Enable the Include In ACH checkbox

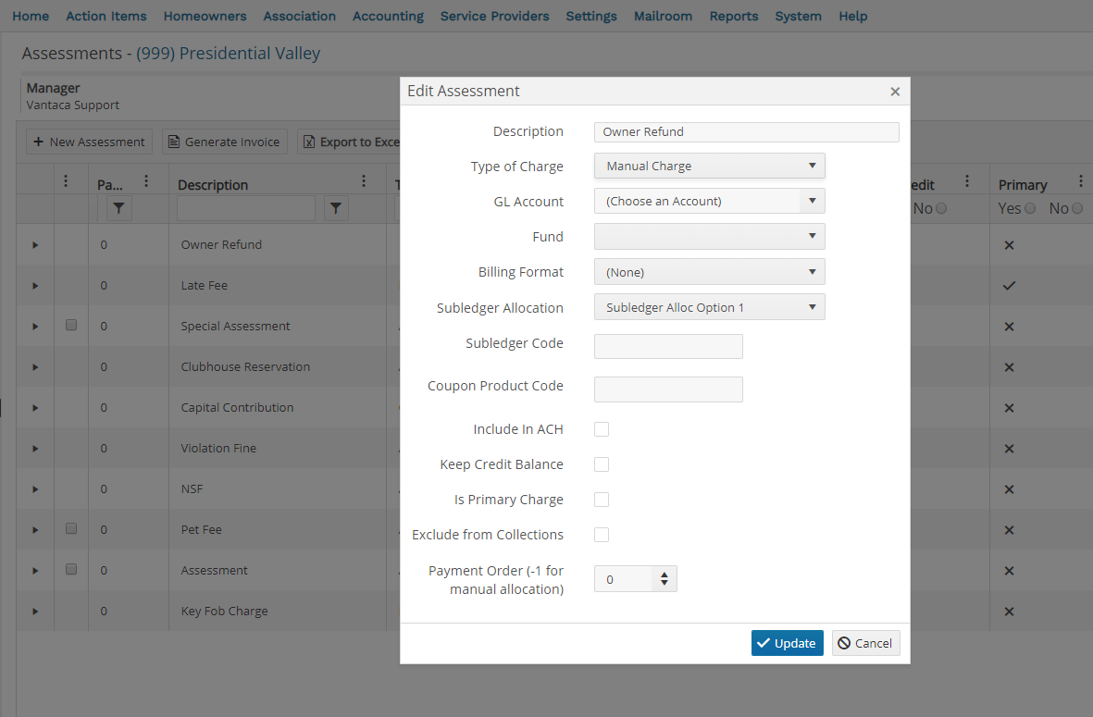(x=602, y=429)
